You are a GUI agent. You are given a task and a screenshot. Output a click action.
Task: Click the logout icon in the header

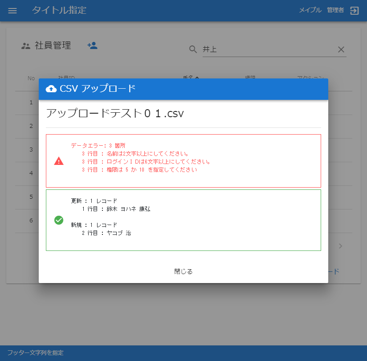pyautogui.click(x=355, y=11)
